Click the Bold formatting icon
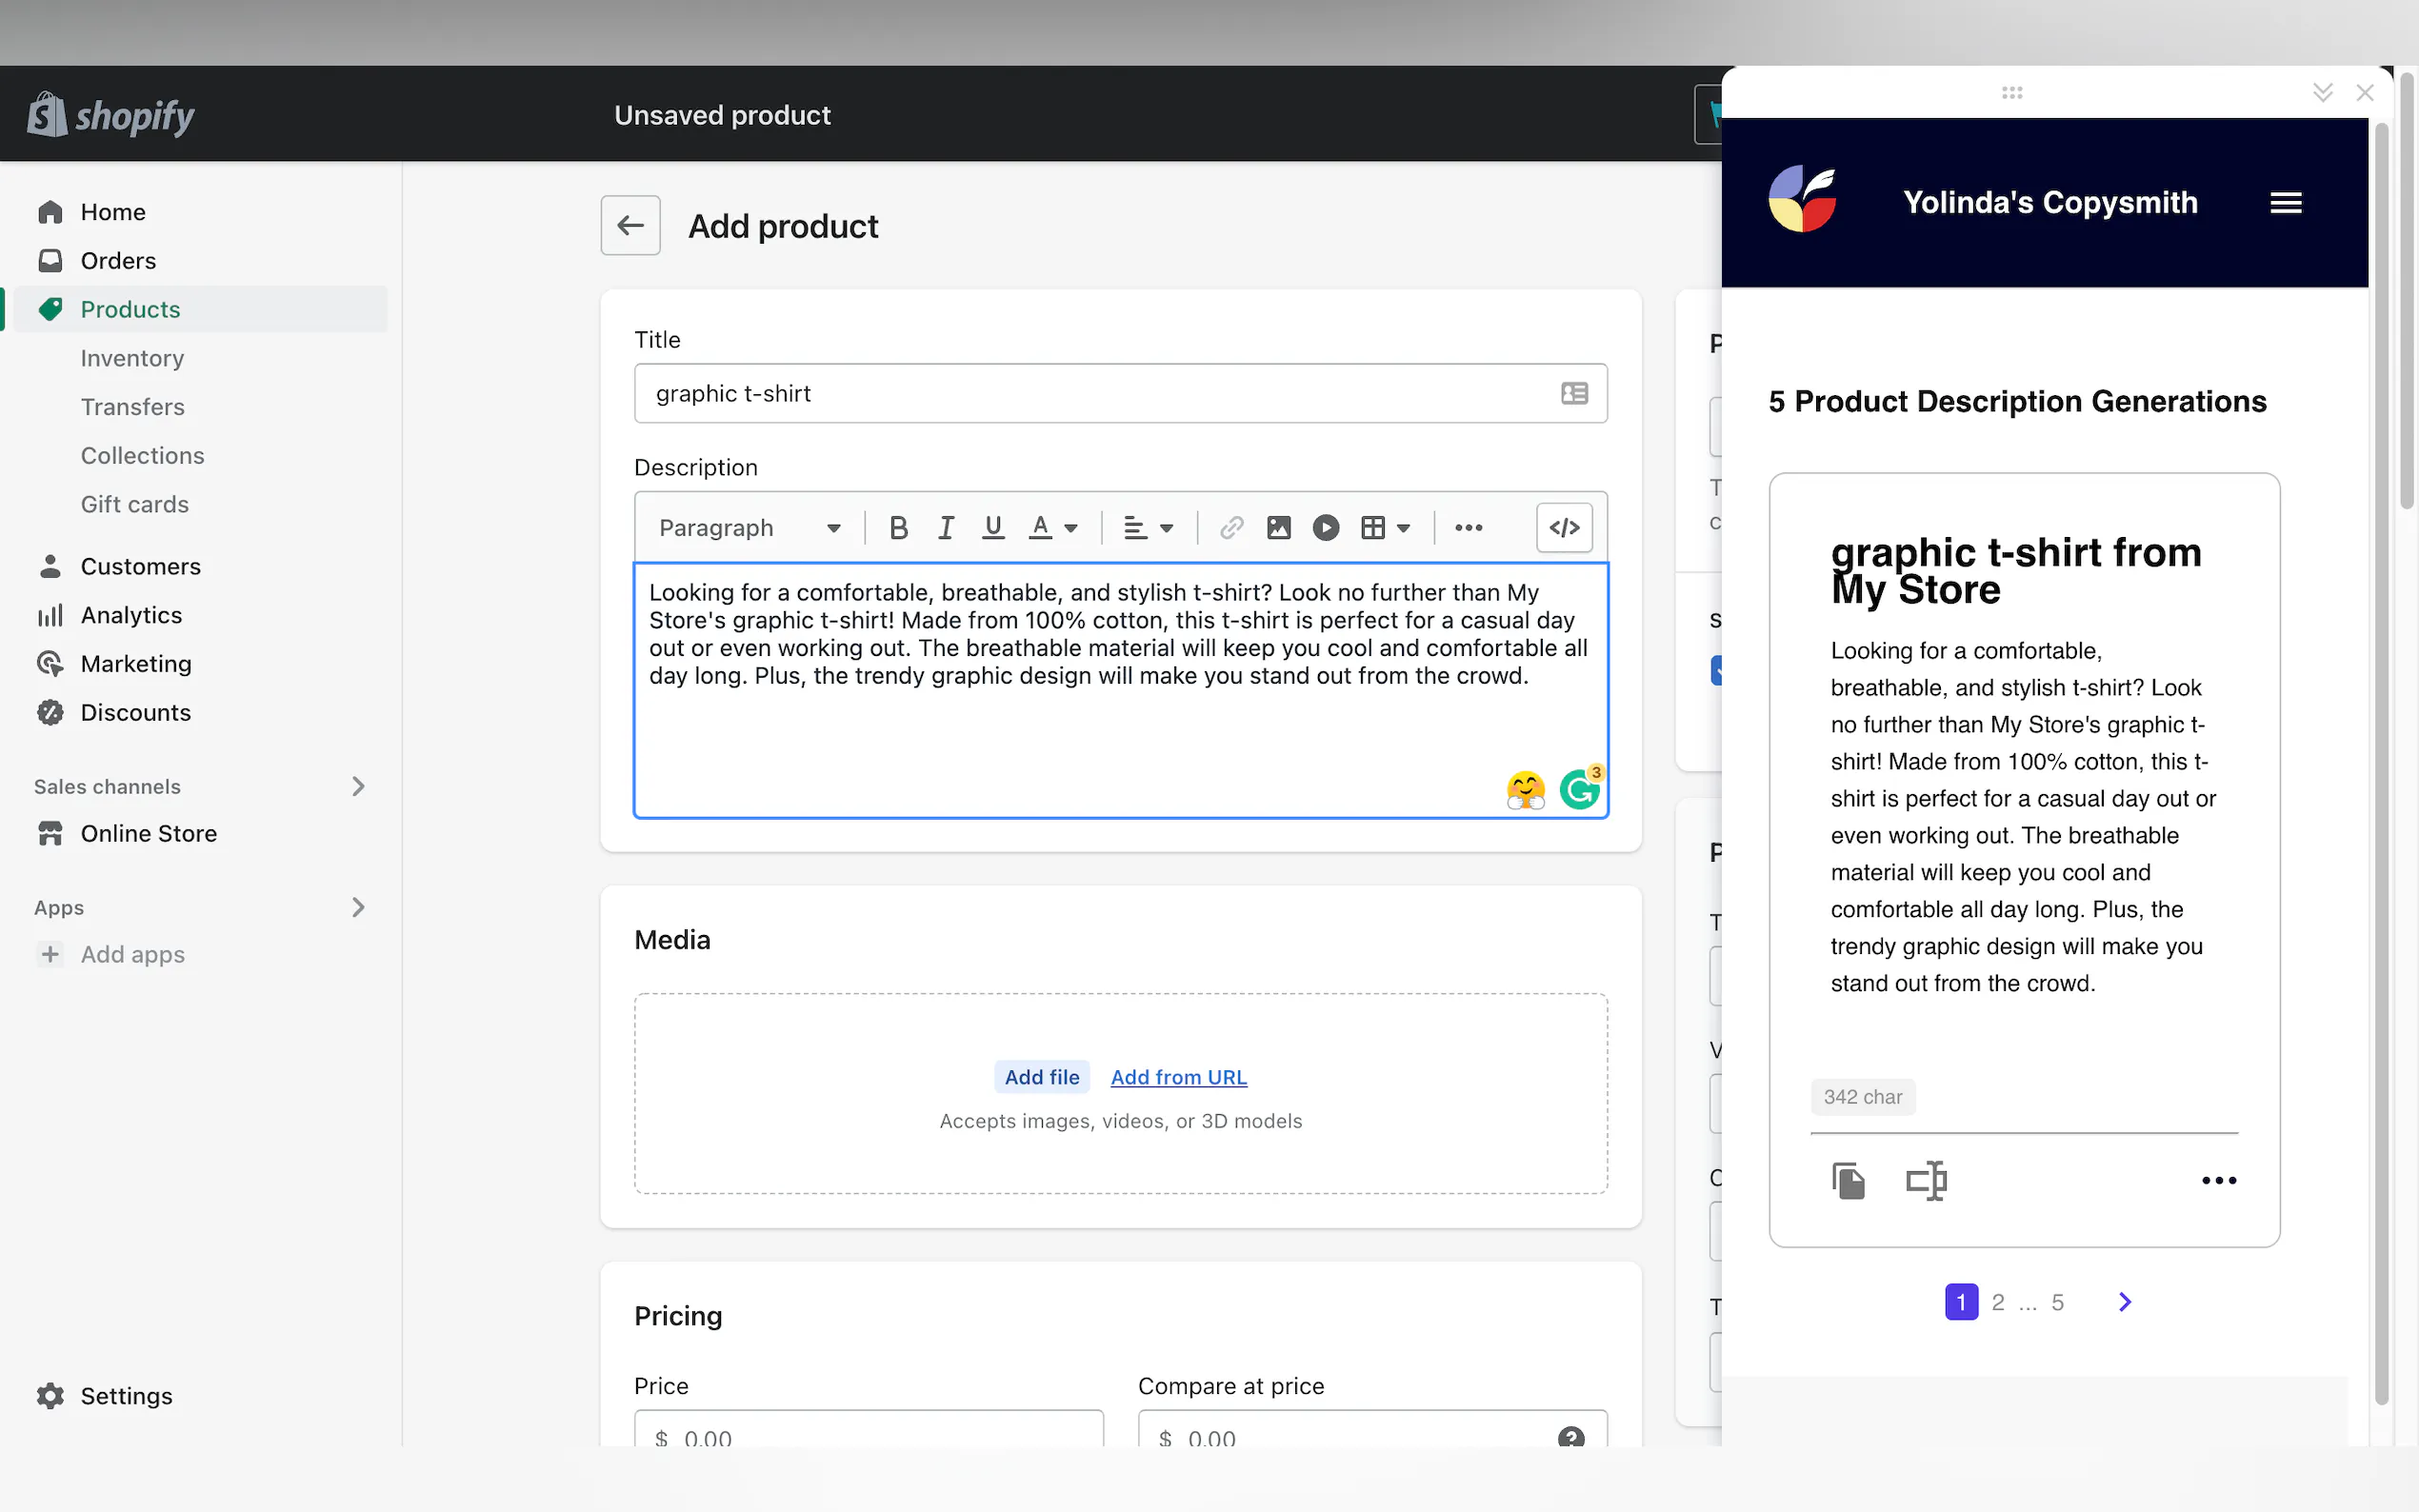The width and height of the screenshot is (2419, 1512). click(898, 527)
